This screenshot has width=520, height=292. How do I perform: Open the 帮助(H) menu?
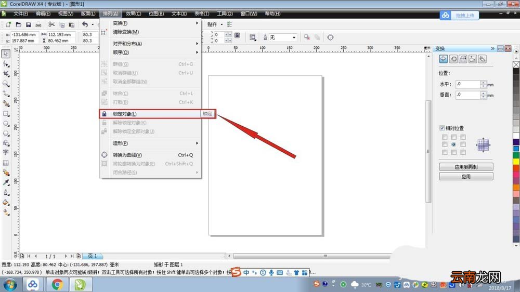click(x=272, y=14)
